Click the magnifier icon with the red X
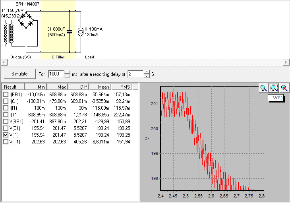The width and height of the screenshot is (290, 203). pyautogui.click(x=284, y=88)
